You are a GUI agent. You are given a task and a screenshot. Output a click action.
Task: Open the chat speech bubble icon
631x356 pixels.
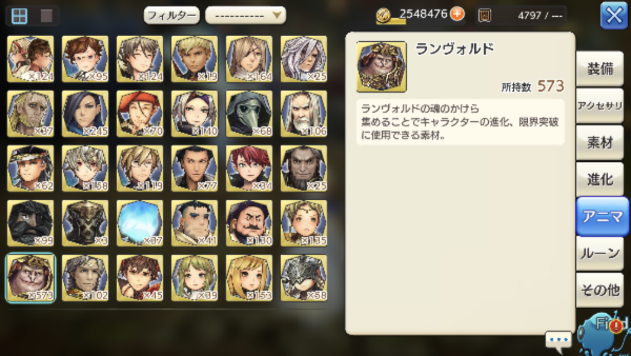tap(558, 339)
